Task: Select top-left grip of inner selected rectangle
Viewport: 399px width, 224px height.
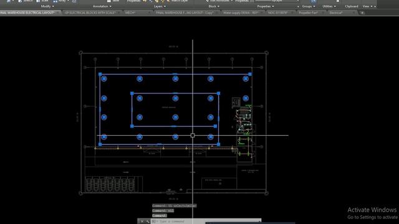Action: (x=132, y=93)
